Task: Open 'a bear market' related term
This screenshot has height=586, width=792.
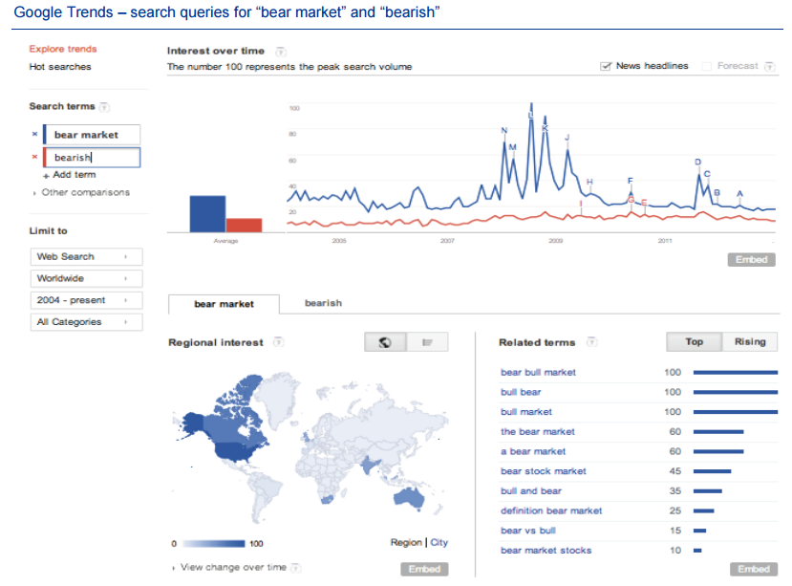Action: click(533, 451)
